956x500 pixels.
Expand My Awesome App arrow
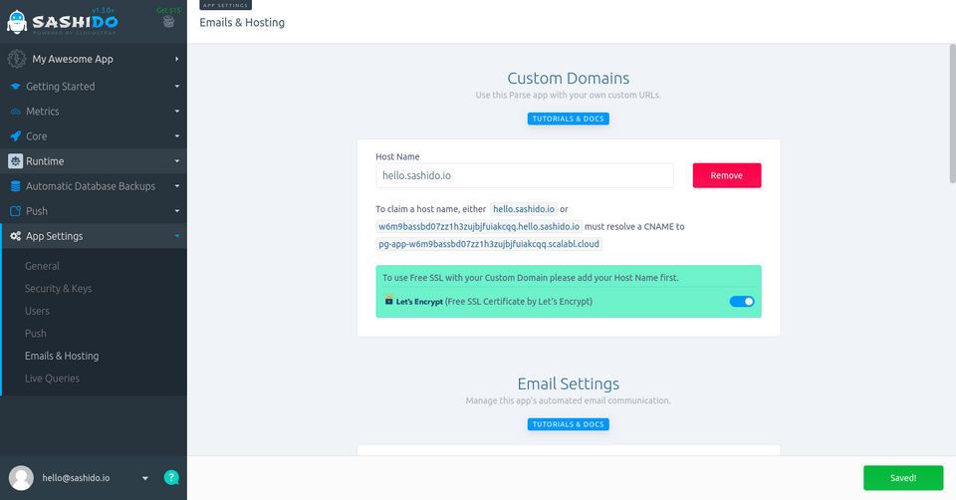pyautogui.click(x=177, y=59)
